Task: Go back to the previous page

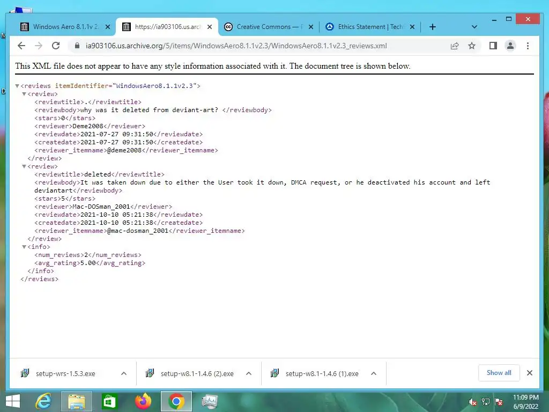Action: 21,46
